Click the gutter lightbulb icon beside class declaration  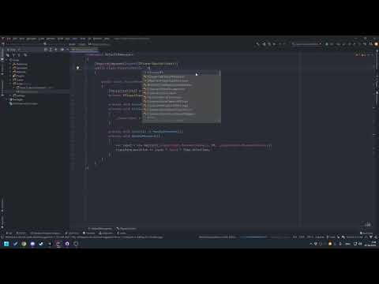pyautogui.click(x=77, y=68)
